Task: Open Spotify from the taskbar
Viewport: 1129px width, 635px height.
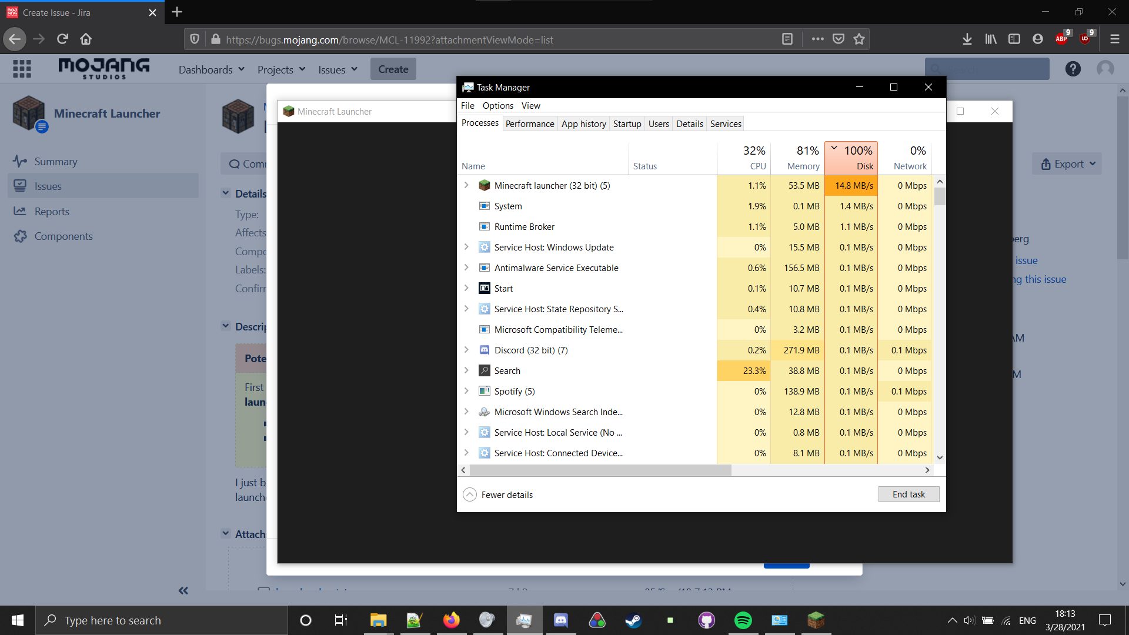Action: tap(743, 620)
